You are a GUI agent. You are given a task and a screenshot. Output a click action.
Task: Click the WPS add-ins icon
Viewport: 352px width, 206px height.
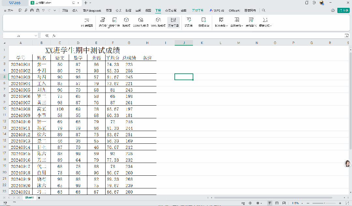click(158, 22)
